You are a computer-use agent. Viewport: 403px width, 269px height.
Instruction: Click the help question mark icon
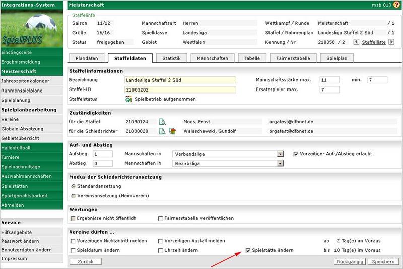click(396, 5)
